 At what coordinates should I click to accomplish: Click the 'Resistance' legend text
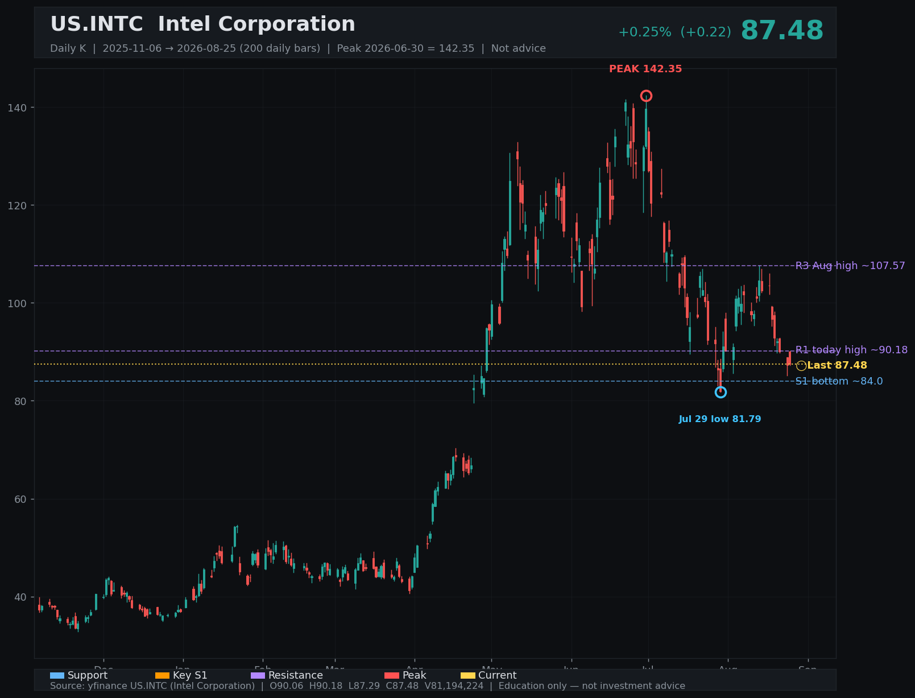pyautogui.click(x=296, y=675)
